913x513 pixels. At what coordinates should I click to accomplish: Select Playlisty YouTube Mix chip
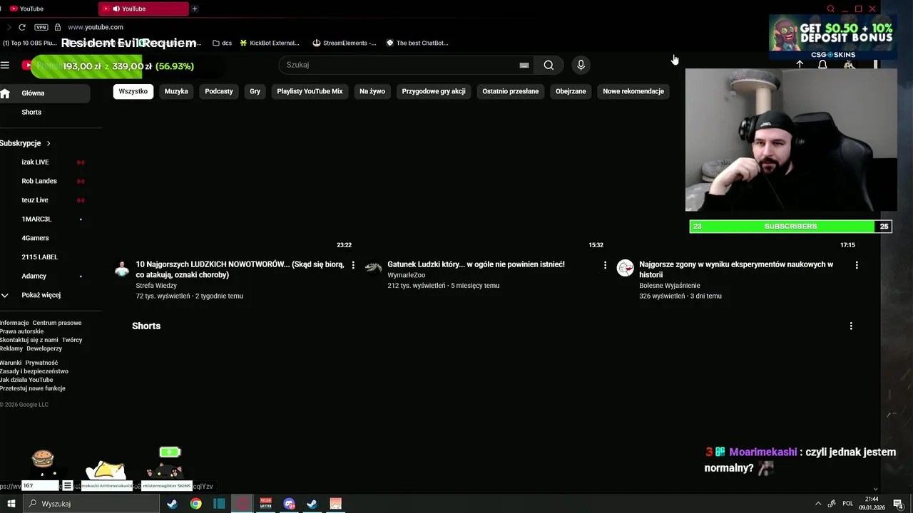coord(310,91)
